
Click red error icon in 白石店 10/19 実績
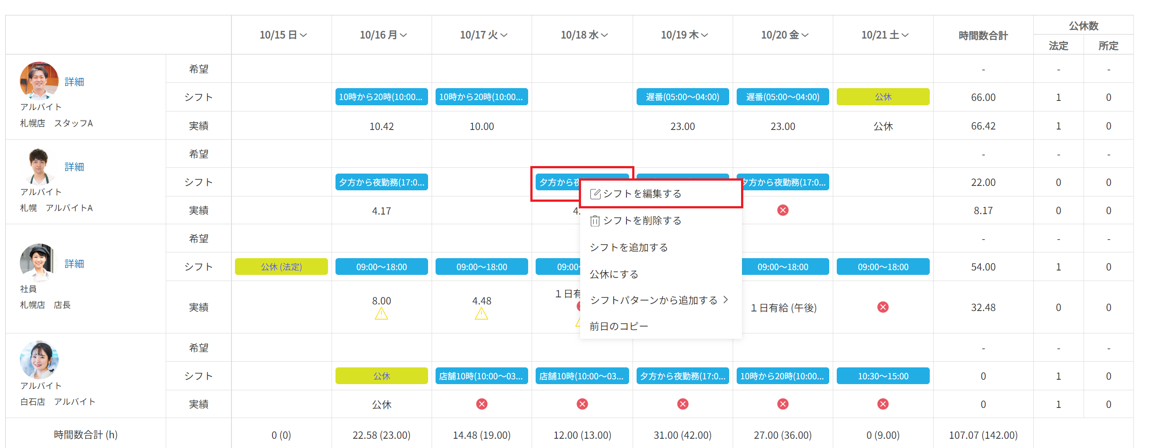click(682, 404)
